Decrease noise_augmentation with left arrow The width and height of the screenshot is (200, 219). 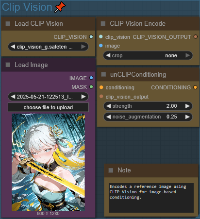coord(109,117)
